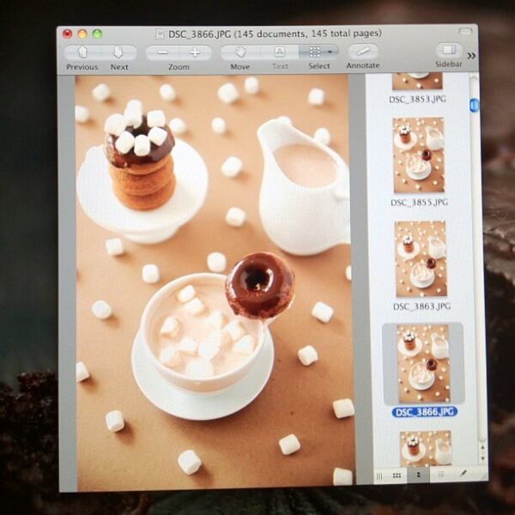The width and height of the screenshot is (515, 515).
Task: Click the main marshmallow cocoa image
Action: pos(214,282)
